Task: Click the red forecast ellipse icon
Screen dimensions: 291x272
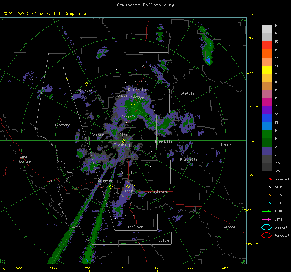Action: click(266, 235)
